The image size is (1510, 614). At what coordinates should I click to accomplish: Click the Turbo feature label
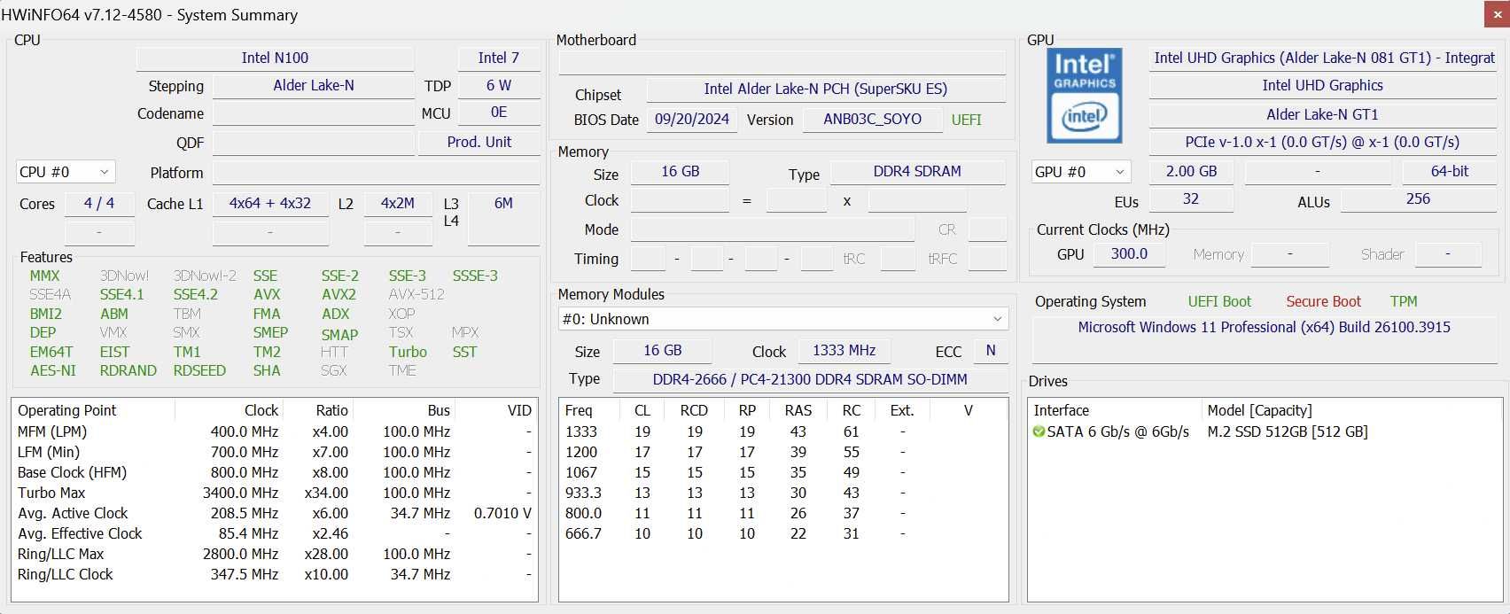click(x=408, y=352)
